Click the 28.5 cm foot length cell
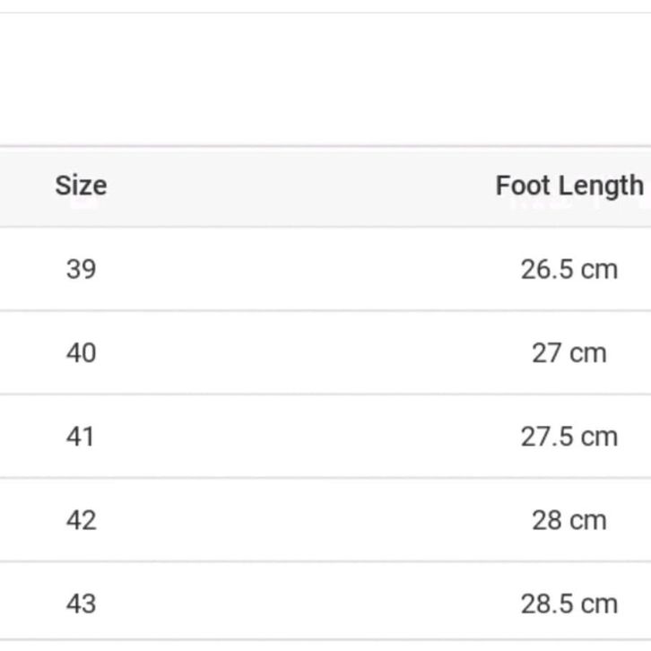Image resolution: width=651 pixels, height=651 pixels. tap(569, 603)
